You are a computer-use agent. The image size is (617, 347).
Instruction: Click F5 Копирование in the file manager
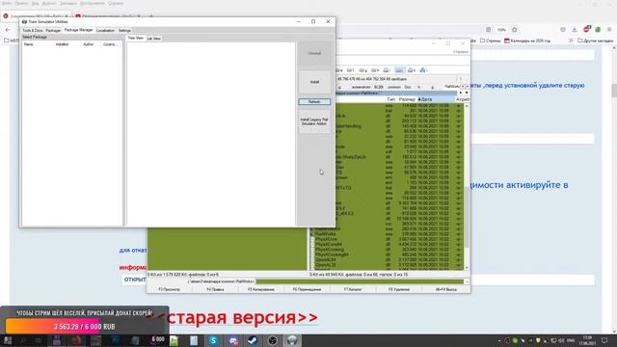261,289
